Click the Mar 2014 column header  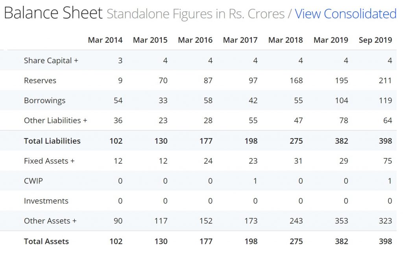click(x=105, y=40)
